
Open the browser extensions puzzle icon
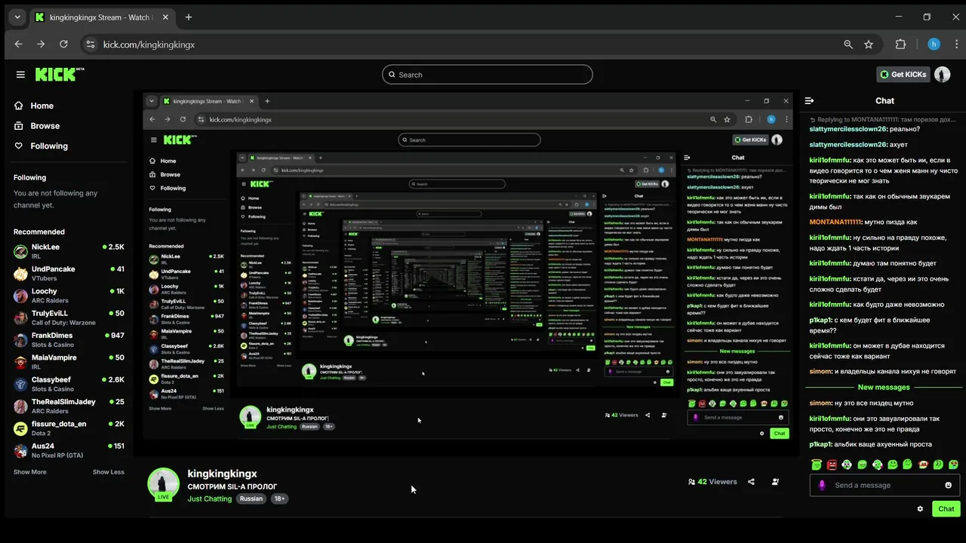900,44
